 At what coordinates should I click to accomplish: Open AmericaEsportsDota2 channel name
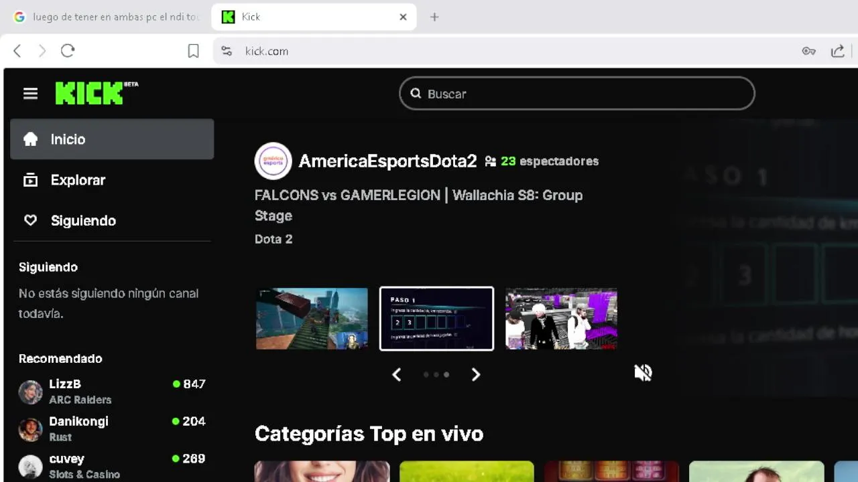[x=387, y=161]
